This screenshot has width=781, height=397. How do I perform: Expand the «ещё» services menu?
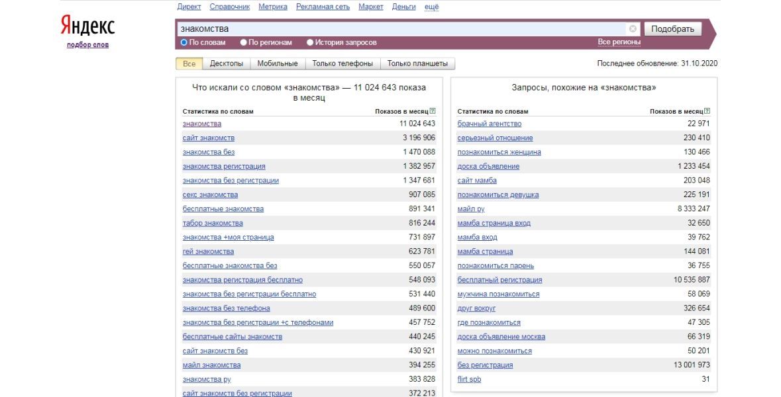click(x=431, y=7)
